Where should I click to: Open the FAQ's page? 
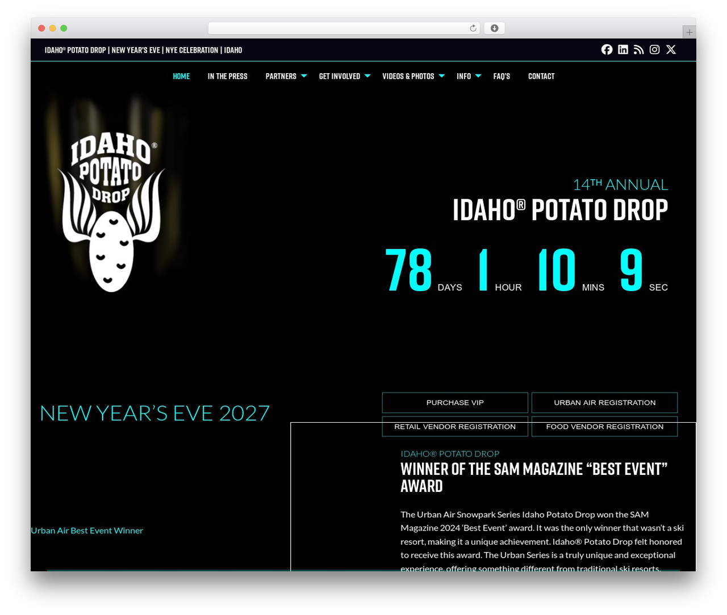502,76
